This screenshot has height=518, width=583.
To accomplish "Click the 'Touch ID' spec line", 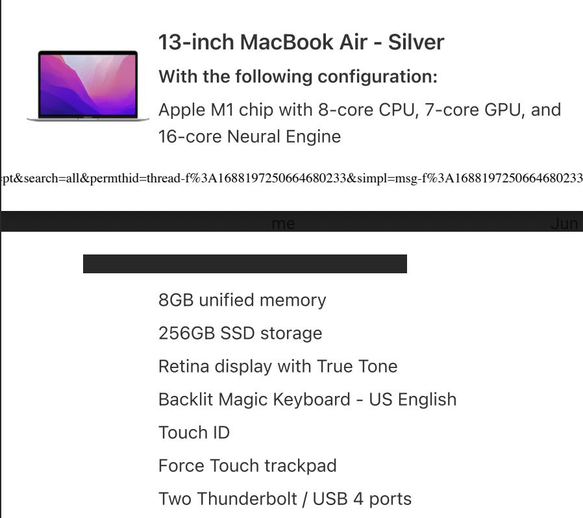I will coord(194,432).
